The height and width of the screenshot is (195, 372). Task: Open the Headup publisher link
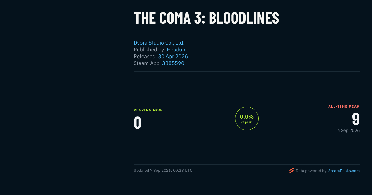point(176,50)
